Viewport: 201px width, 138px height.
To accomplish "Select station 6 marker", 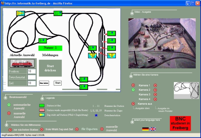I will 84,80.
